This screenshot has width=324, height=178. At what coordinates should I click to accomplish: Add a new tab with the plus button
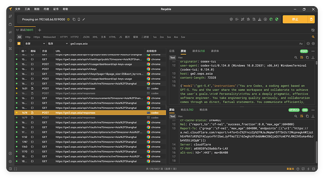[39, 30]
